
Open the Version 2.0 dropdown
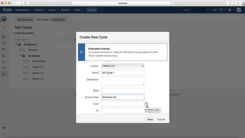pos(122,66)
